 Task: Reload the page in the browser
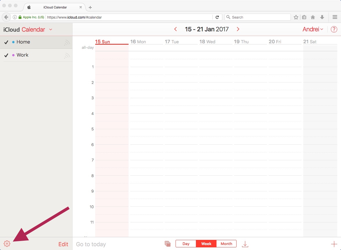217,17
